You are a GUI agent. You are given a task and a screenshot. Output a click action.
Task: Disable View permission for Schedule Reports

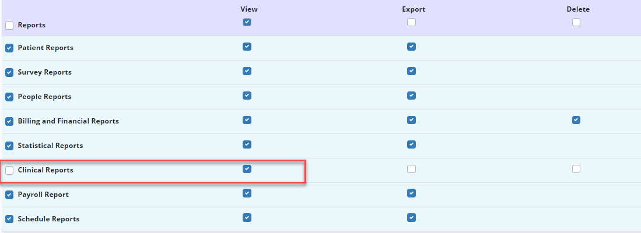pos(247,218)
